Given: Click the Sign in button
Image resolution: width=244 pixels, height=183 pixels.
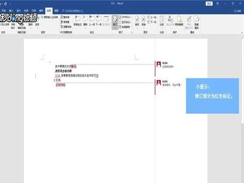Looking at the screenshot, I should click(209, 4).
